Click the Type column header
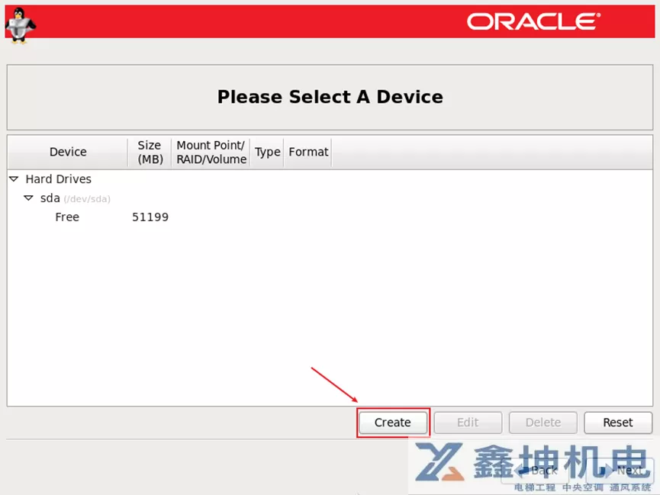 (267, 152)
